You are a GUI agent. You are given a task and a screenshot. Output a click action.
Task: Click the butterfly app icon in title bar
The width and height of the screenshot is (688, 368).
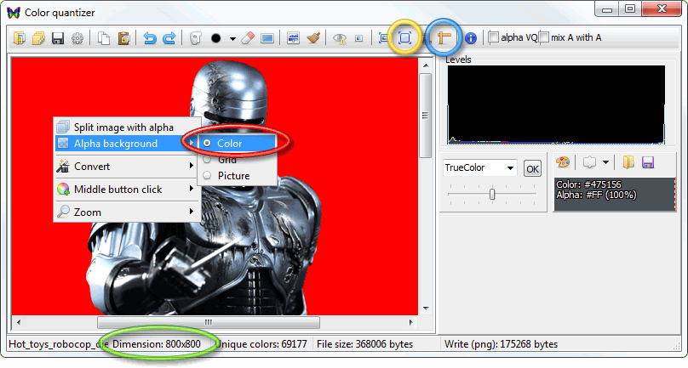pyautogui.click(x=14, y=13)
